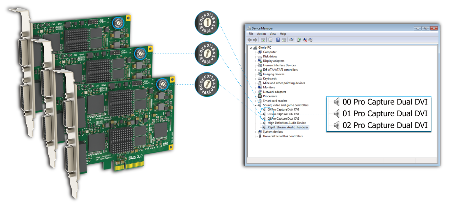Expand the Display adapters category

click(255, 61)
